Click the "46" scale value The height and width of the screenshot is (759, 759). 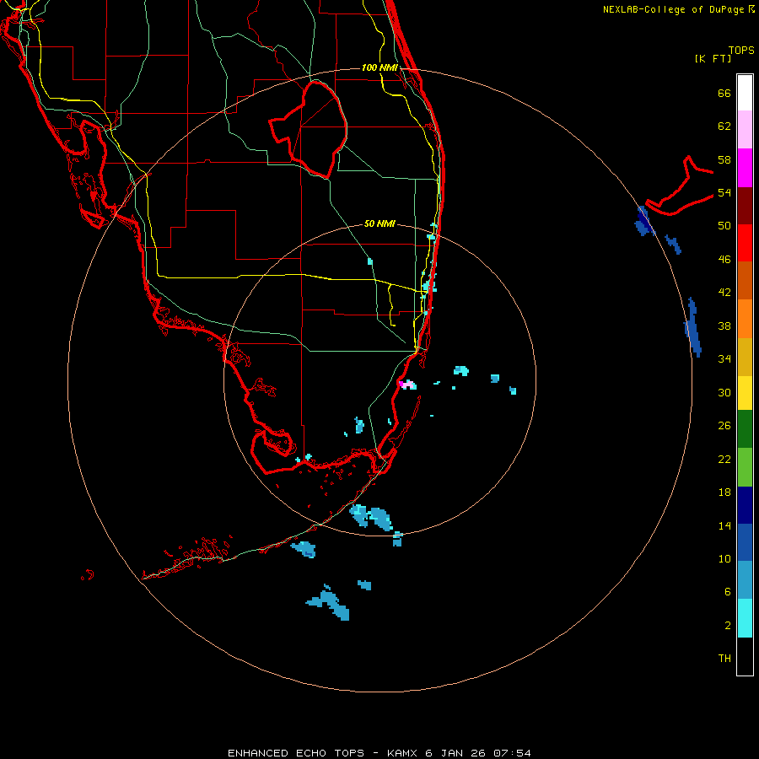tap(724, 260)
